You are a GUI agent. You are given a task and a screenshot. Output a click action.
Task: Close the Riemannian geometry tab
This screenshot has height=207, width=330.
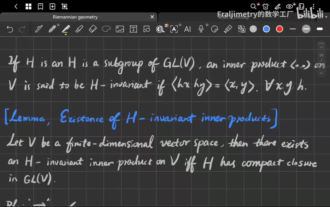pyautogui.click(x=152, y=17)
